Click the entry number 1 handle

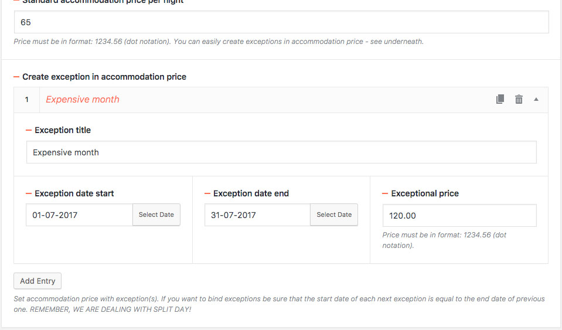(x=26, y=100)
